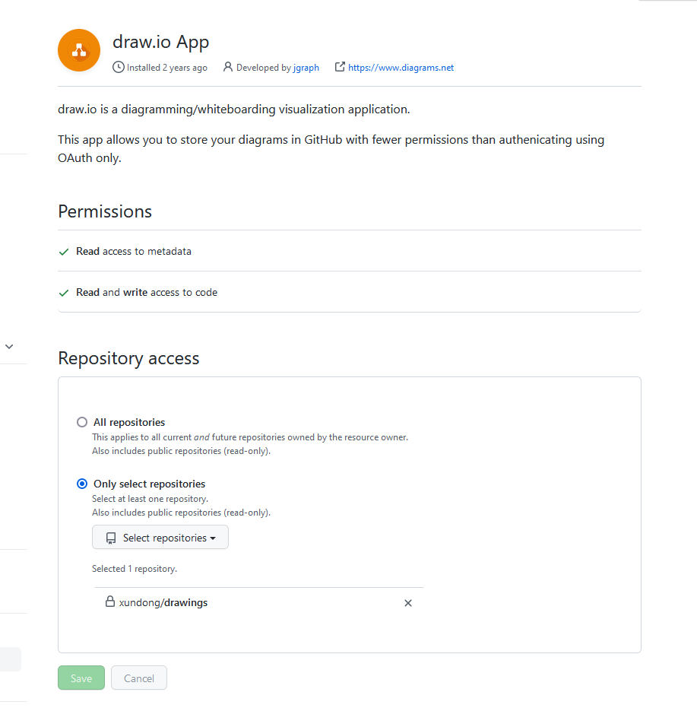697x708 pixels.
Task: Click the green checkmark for metadata read access
Action: pos(64,251)
